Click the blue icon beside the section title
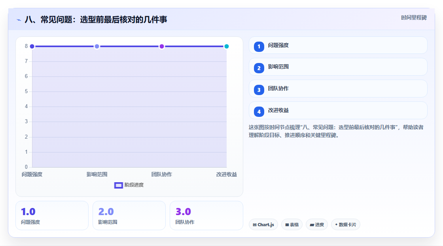 (19, 20)
